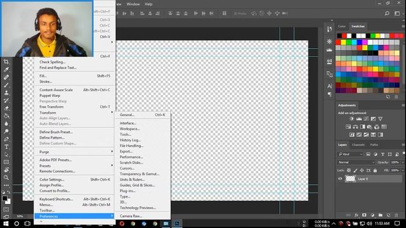Open Task View on the taskbar
406x228 pixels.
[27, 224]
